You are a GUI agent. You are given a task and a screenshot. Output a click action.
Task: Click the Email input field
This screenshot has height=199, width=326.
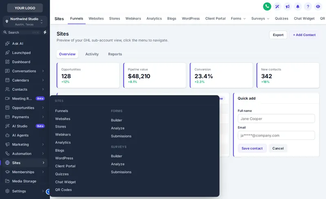click(276, 135)
